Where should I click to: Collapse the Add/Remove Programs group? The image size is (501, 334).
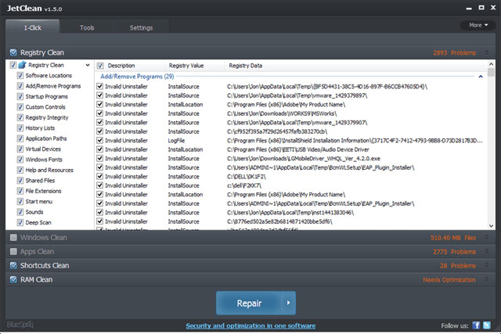[x=481, y=77]
